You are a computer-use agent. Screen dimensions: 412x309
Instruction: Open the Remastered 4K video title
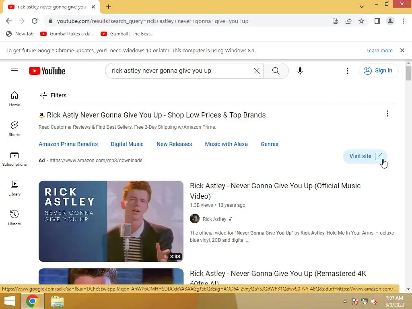(278, 276)
